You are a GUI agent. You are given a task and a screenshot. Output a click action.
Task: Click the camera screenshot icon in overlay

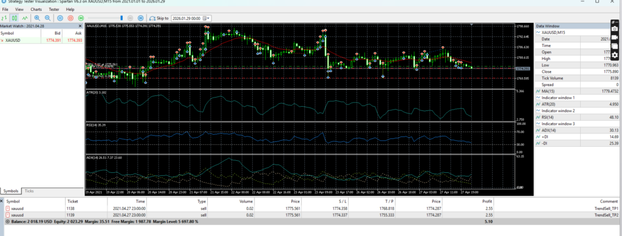coord(615,29)
